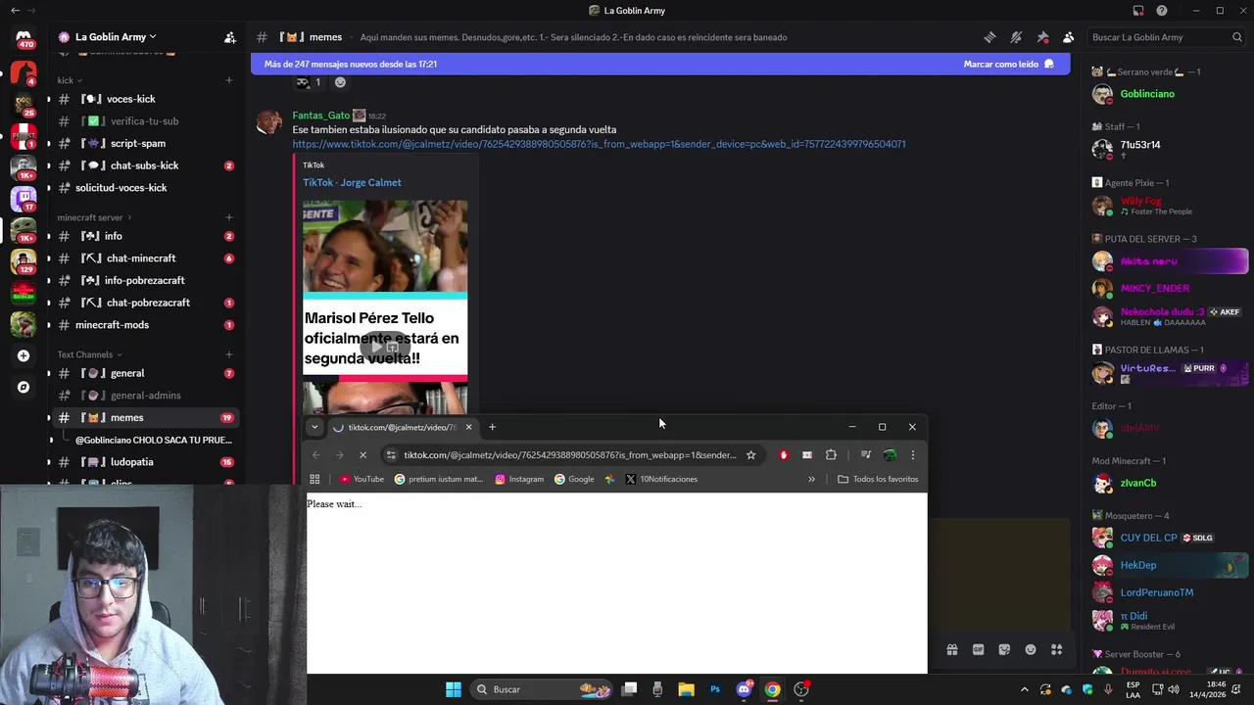Click Add a Server plus icon
This screenshot has width=1254, height=705.
coord(24,355)
